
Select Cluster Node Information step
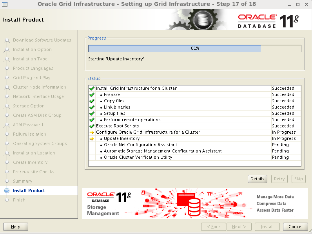[40, 87]
